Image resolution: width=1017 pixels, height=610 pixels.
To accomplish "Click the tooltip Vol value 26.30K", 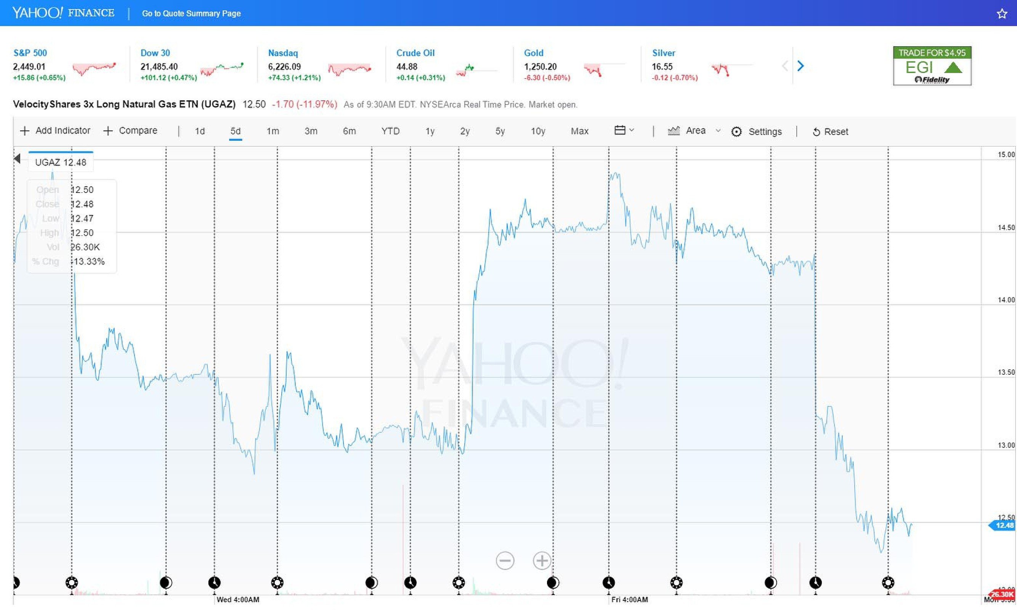I will 85,247.
